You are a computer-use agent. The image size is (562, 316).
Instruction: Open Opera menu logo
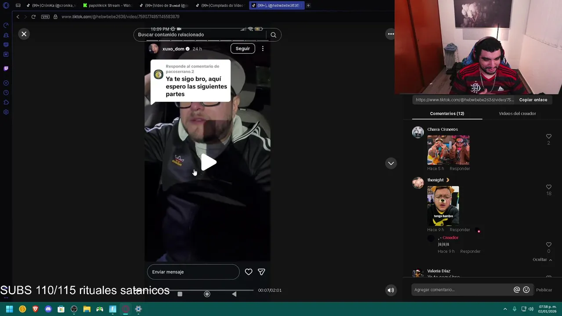(6, 5)
